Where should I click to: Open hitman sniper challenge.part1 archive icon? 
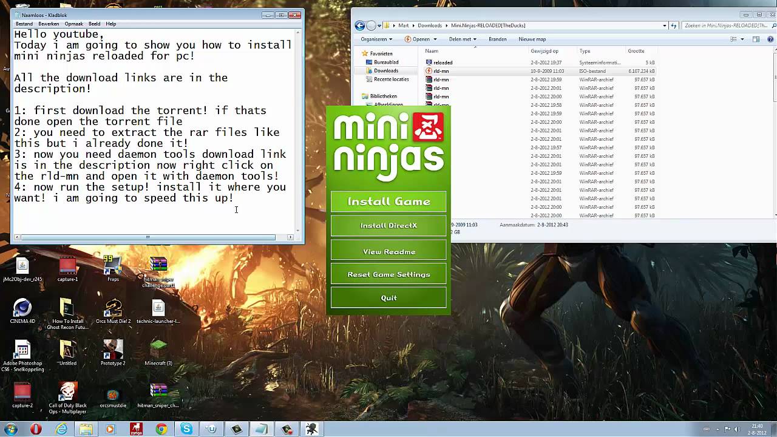(158, 272)
